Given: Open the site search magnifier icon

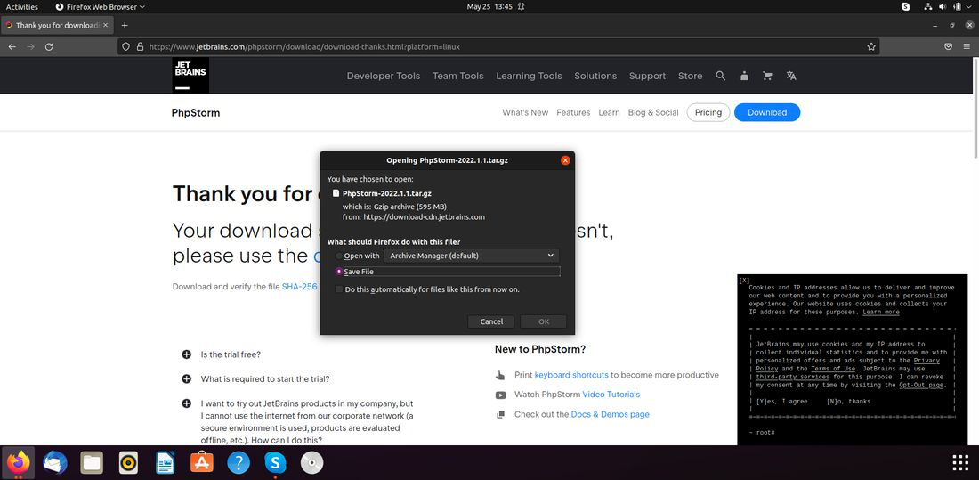Looking at the screenshot, I should tap(721, 76).
